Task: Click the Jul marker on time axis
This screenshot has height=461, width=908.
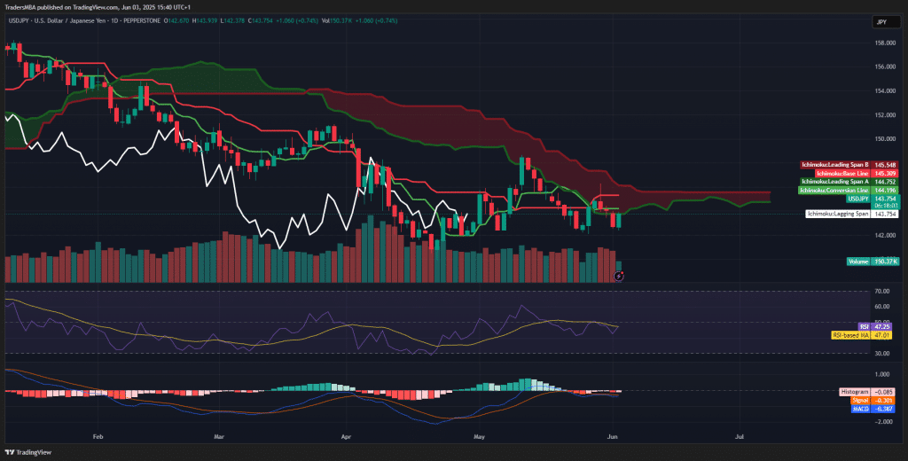Action: coord(739,437)
